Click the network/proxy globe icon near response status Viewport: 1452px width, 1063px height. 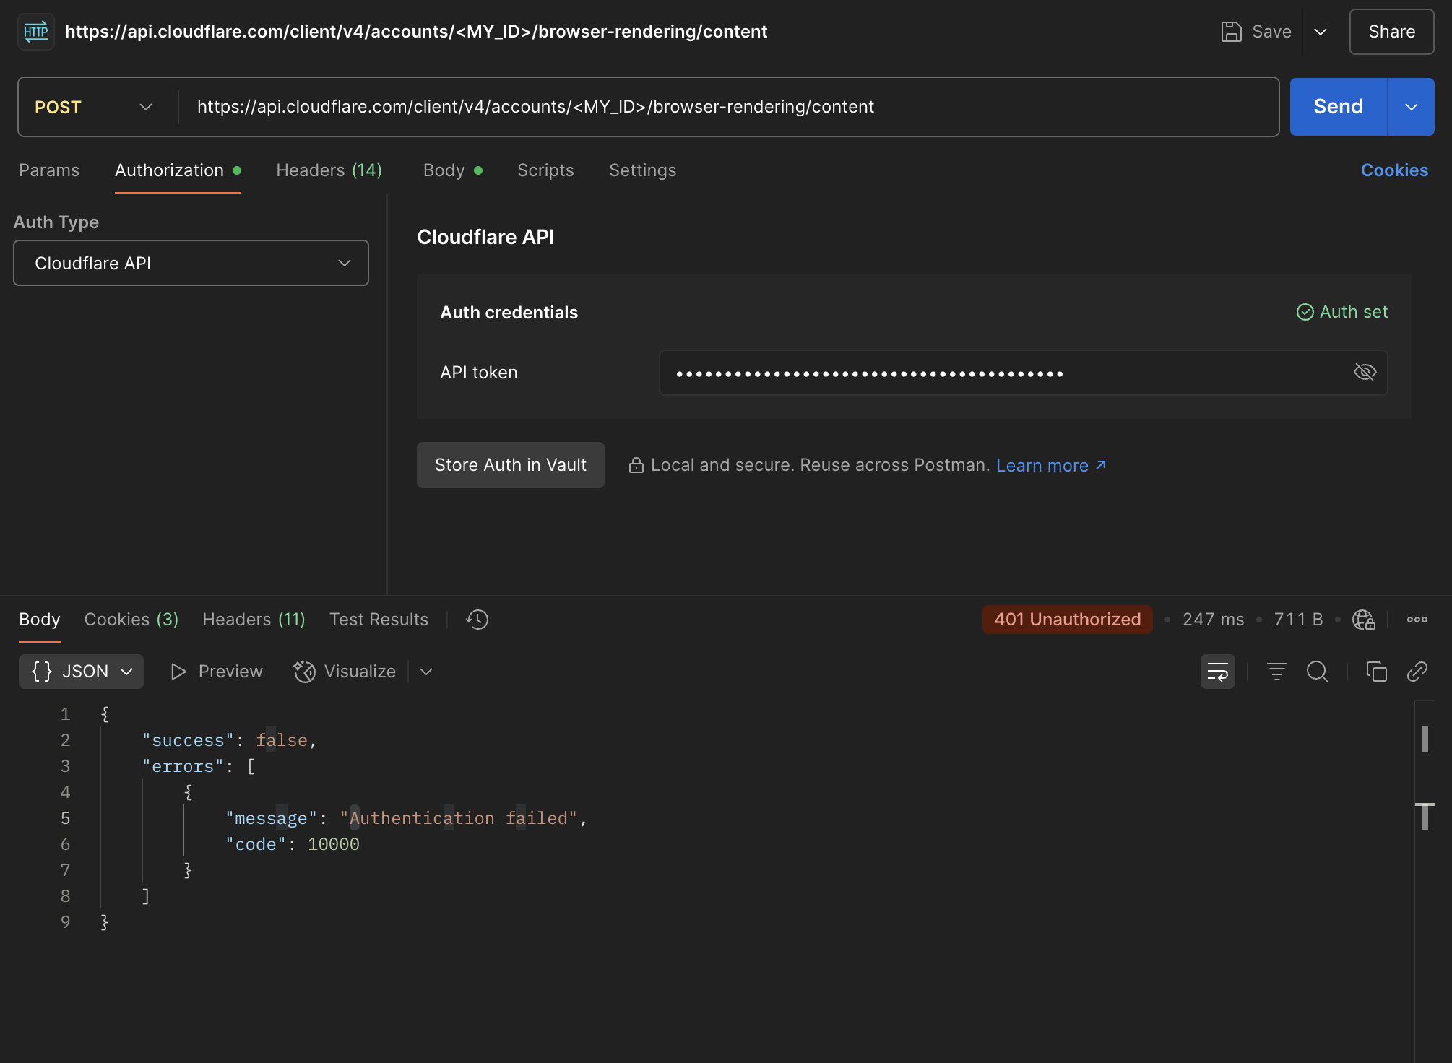1364,619
